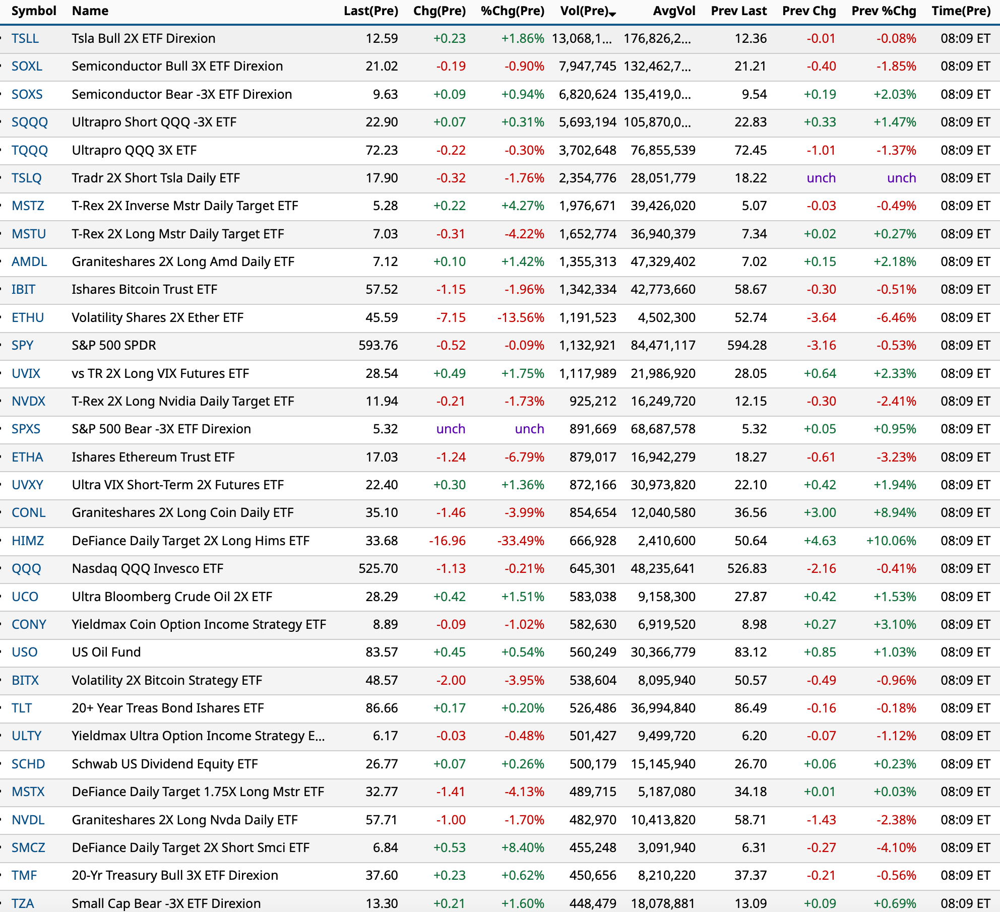The image size is (1000, 912).
Task: Open the SOXL ticker link
Action: (x=27, y=67)
